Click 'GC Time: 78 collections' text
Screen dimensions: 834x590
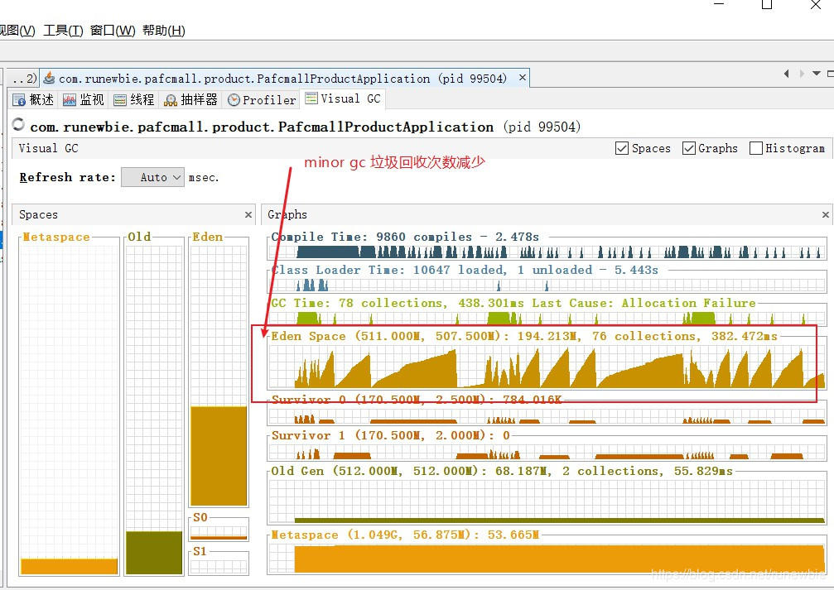click(358, 303)
